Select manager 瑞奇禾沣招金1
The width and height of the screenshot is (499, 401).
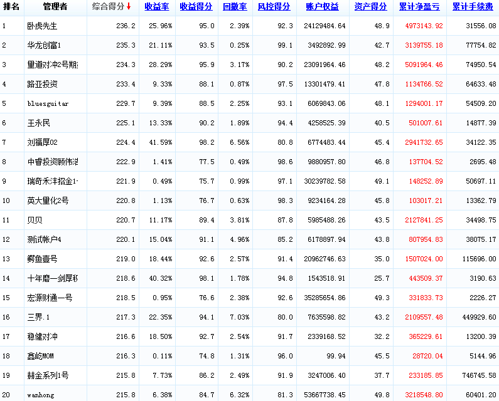[x=53, y=181]
